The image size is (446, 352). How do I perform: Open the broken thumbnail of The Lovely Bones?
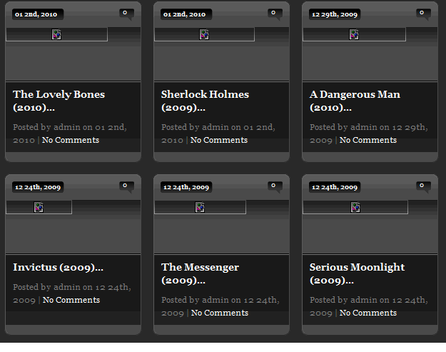coord(56,34)
